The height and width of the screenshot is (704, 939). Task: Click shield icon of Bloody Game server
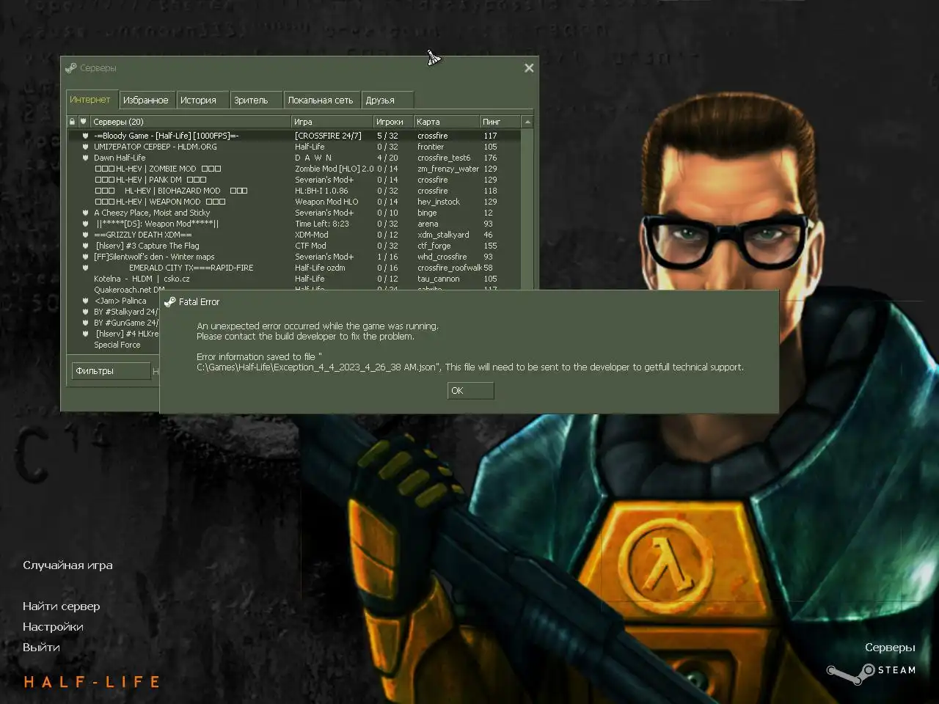point(85,136)
